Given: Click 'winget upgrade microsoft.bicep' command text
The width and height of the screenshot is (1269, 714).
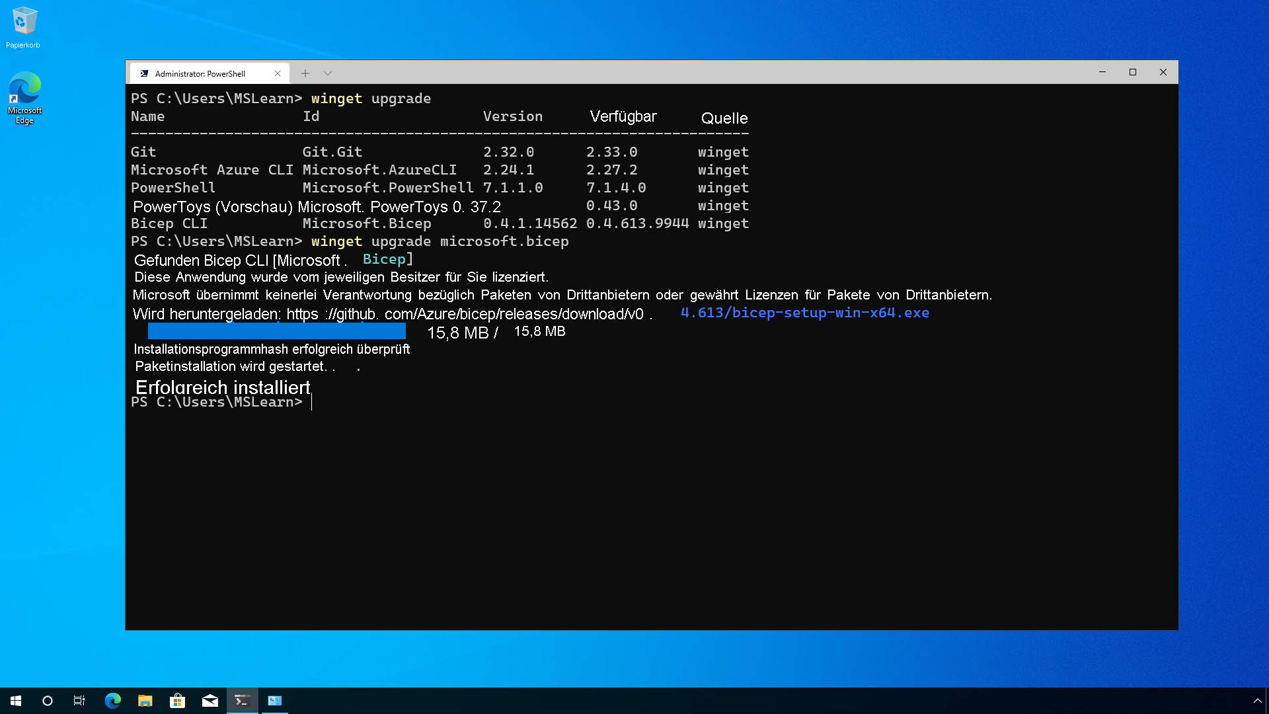Looking at the screenshot, I should coord(440,241).
